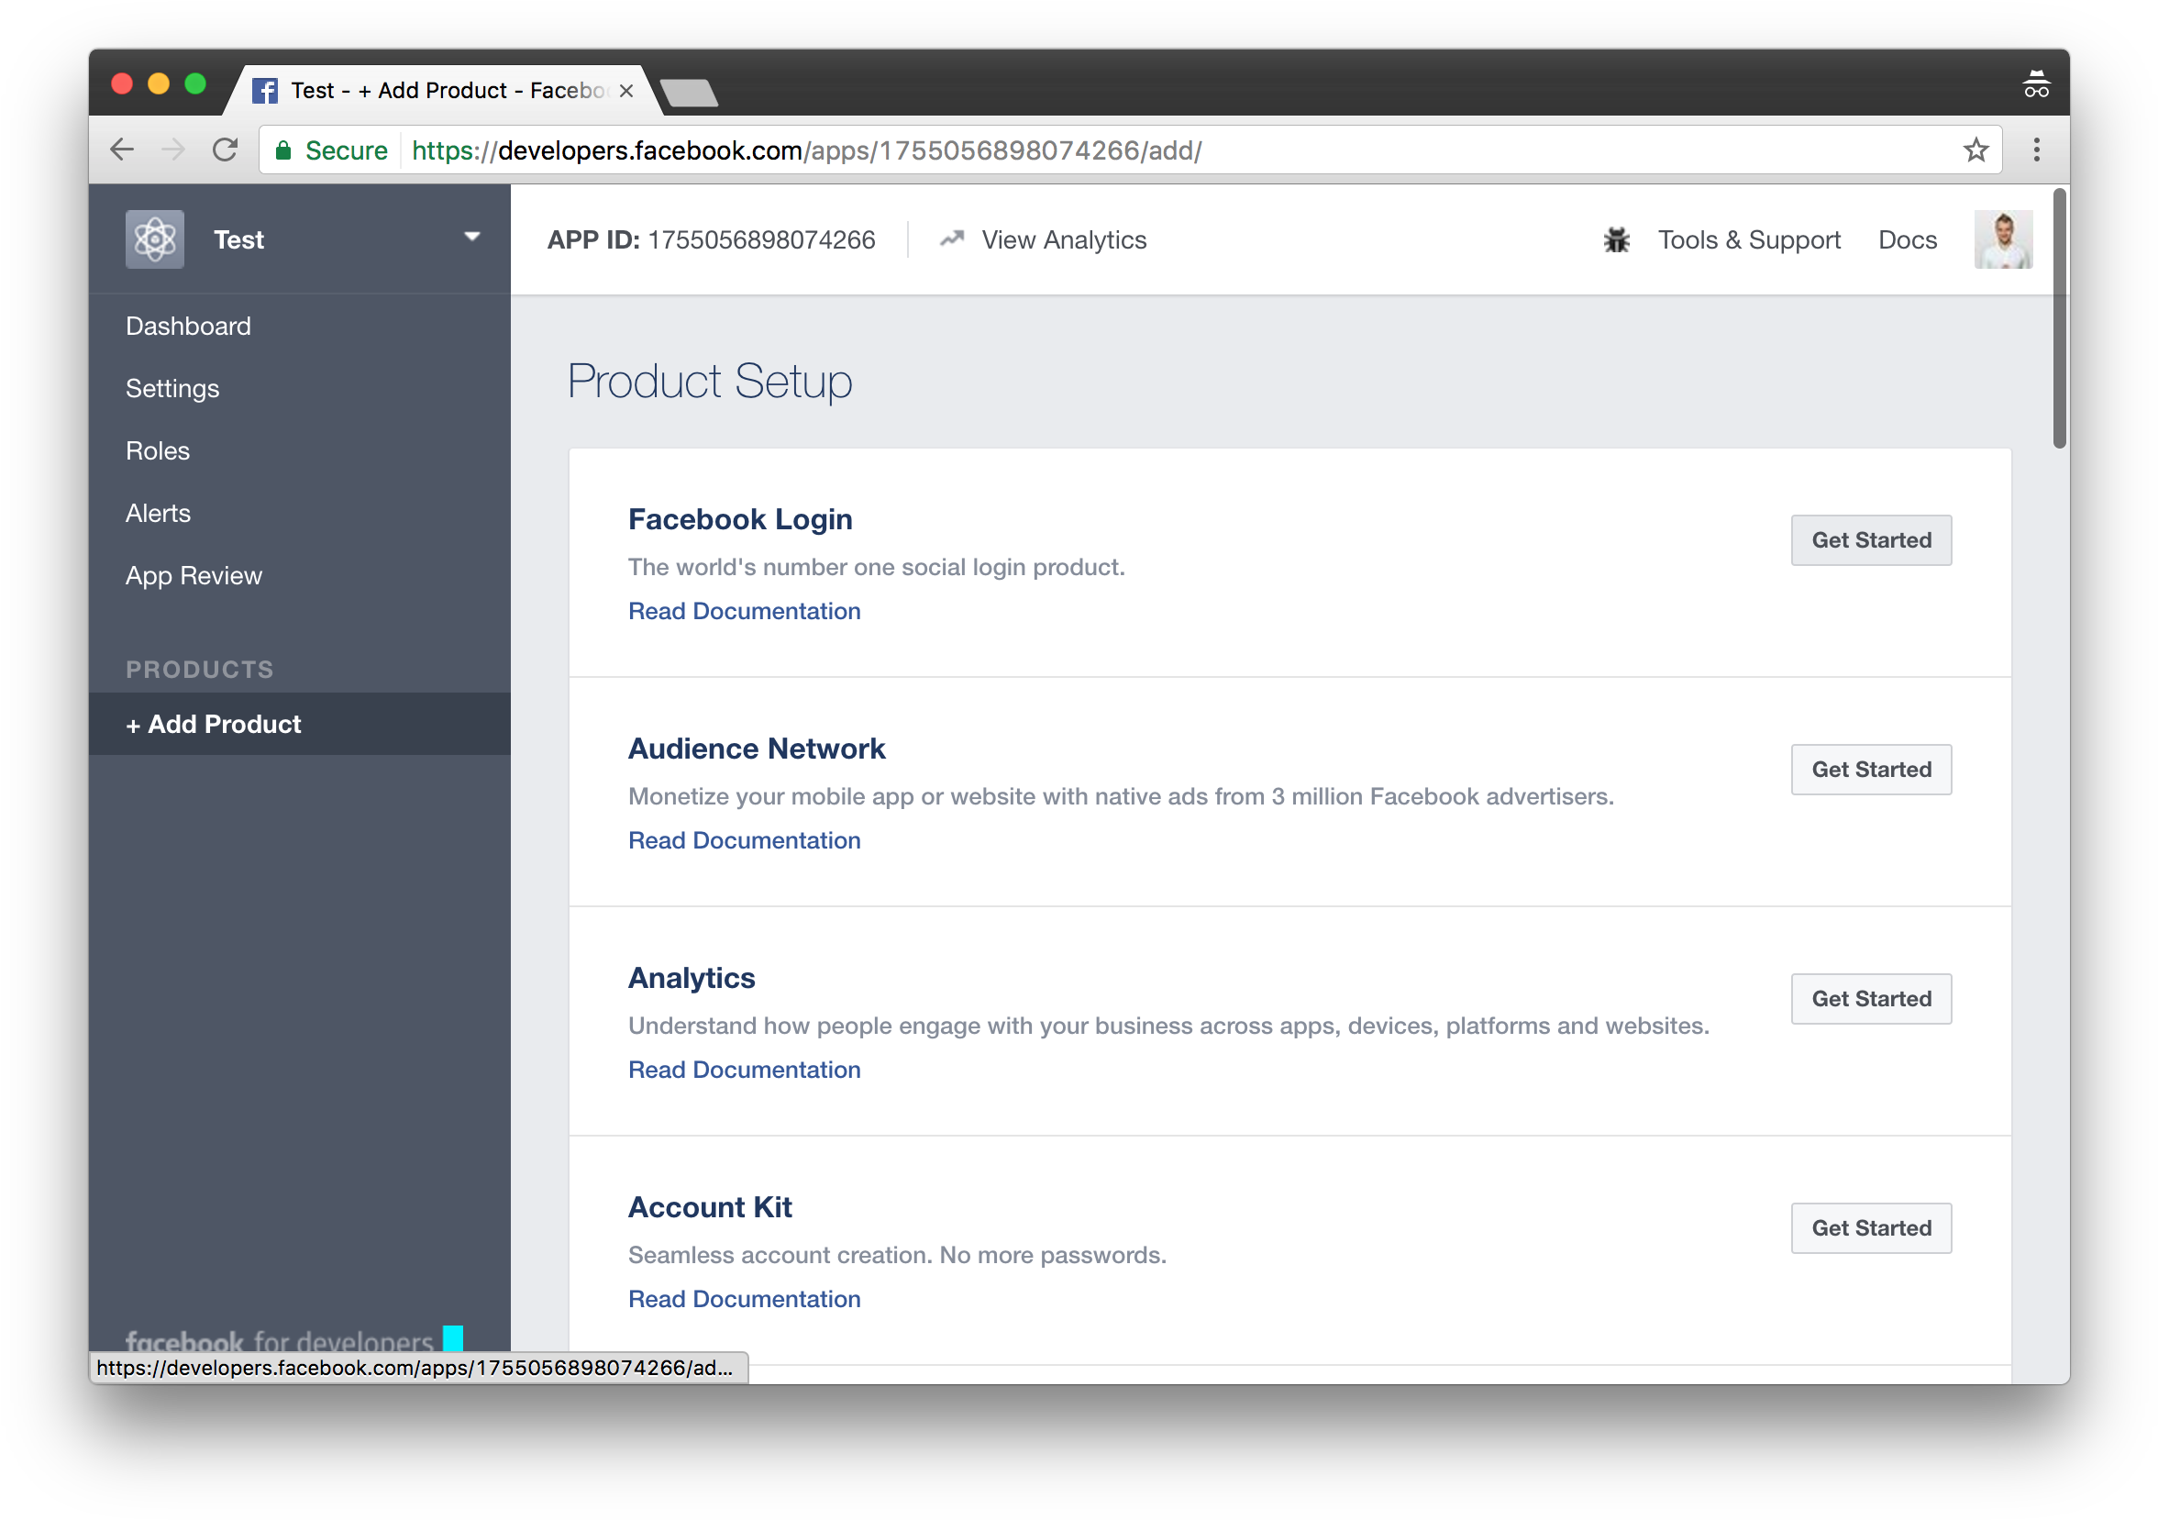
Task: Get Started with Account Kit
Action: 1870,1228
